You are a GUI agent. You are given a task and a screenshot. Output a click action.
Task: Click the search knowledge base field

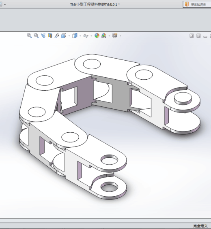point(197,4)
